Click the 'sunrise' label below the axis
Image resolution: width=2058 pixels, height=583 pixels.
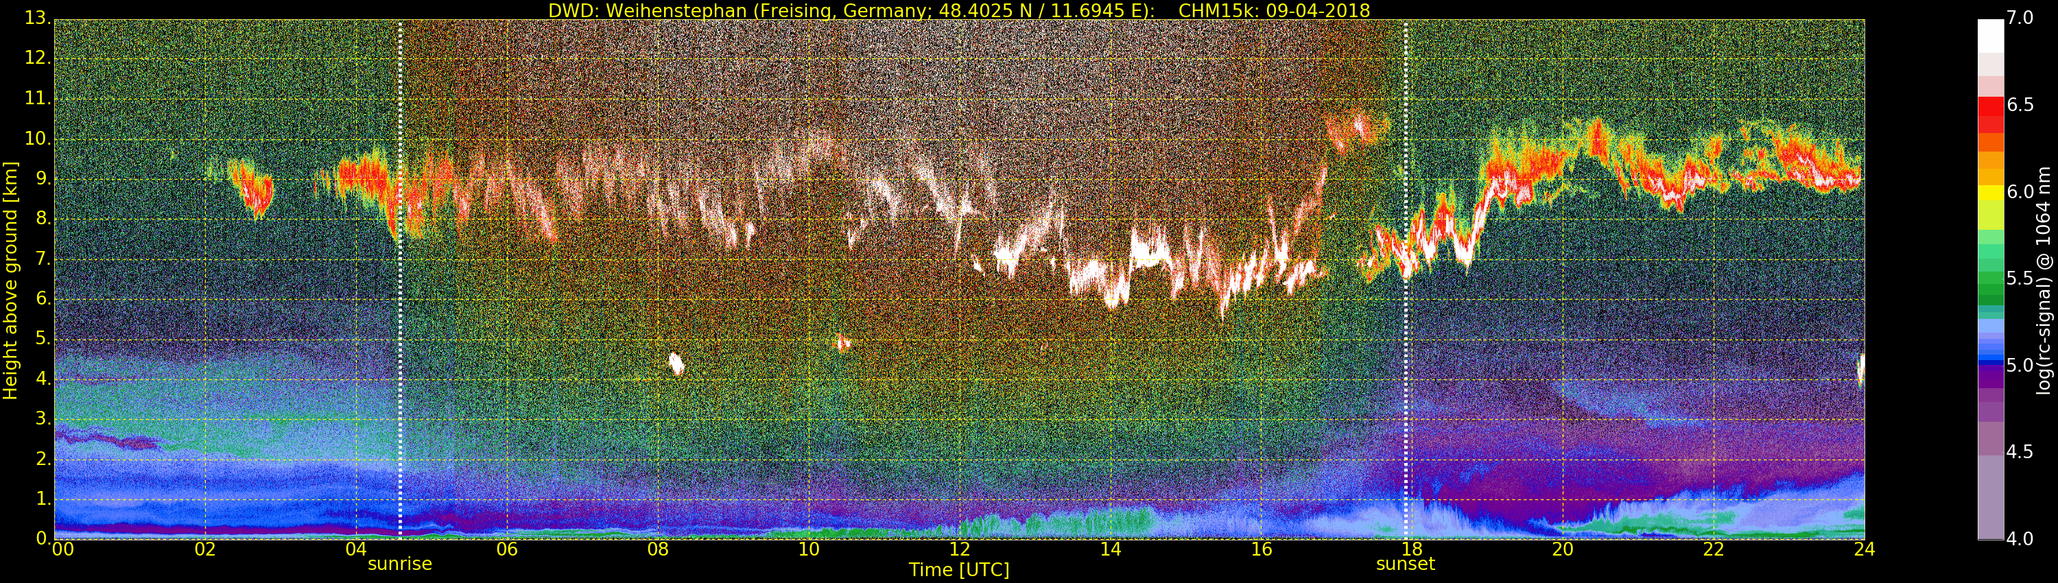pyautogui.click(x=399, y=564)
